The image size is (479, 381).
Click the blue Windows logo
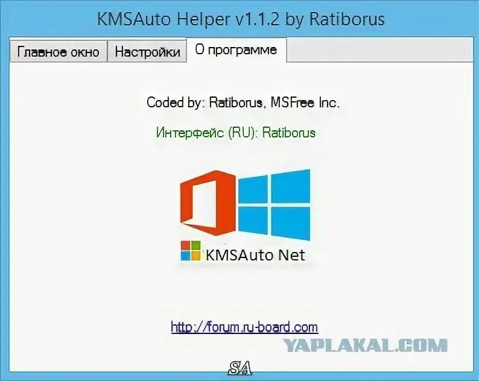274,205
